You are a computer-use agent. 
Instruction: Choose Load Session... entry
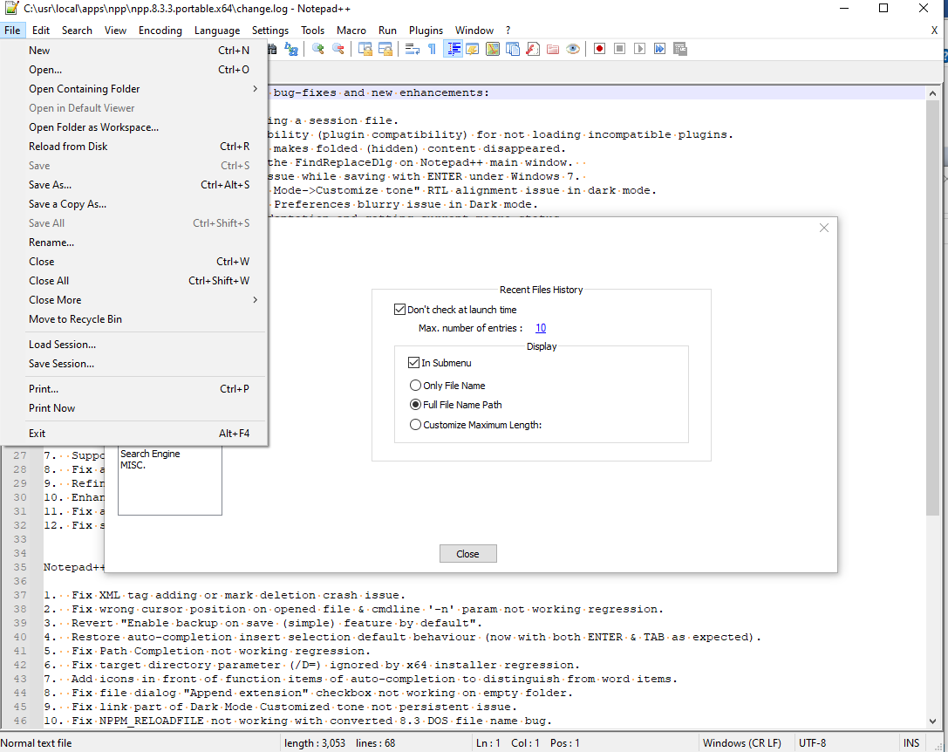pos(133,345)
